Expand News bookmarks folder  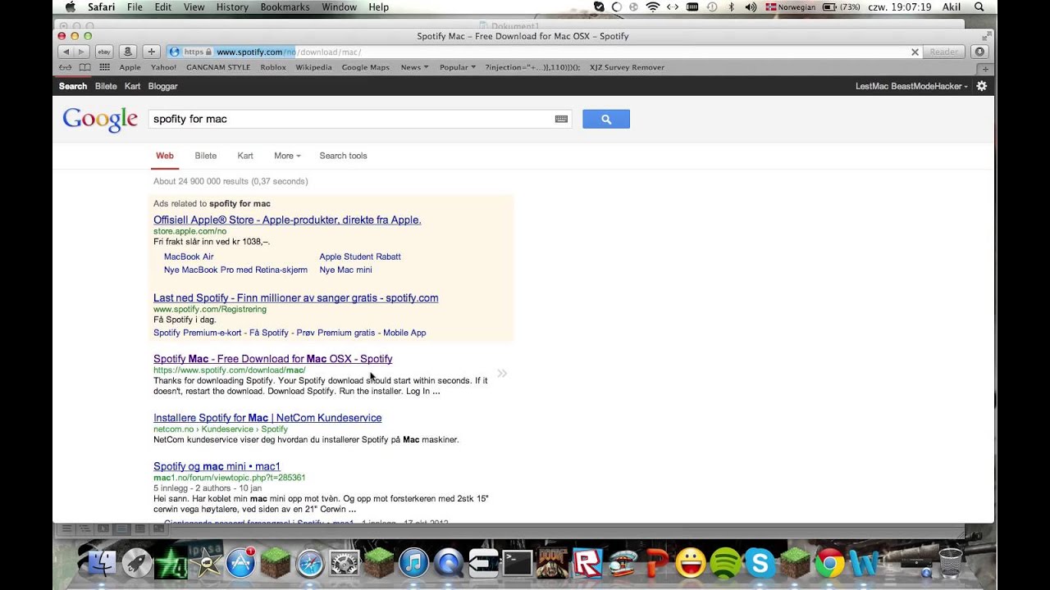pos(414,67)
